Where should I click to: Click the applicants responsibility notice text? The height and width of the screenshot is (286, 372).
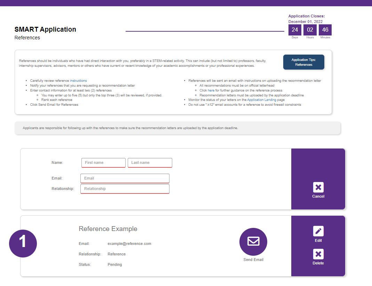[x=130, y=128]
